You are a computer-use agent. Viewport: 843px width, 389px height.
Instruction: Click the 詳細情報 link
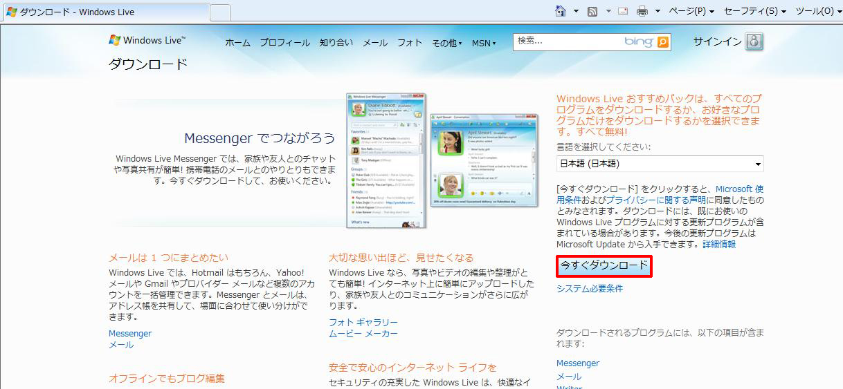click(x=719, y=244)
